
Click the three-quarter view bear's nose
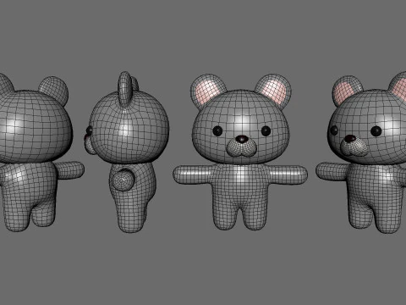coord(350,139)
